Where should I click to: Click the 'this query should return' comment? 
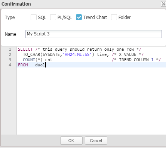click(88, 49)
